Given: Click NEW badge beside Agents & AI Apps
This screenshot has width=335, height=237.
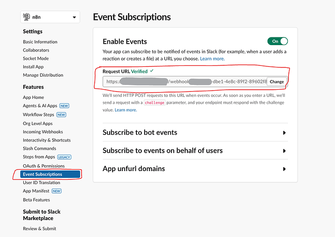Looking at the screenshot, I should [x=64, y=106].
